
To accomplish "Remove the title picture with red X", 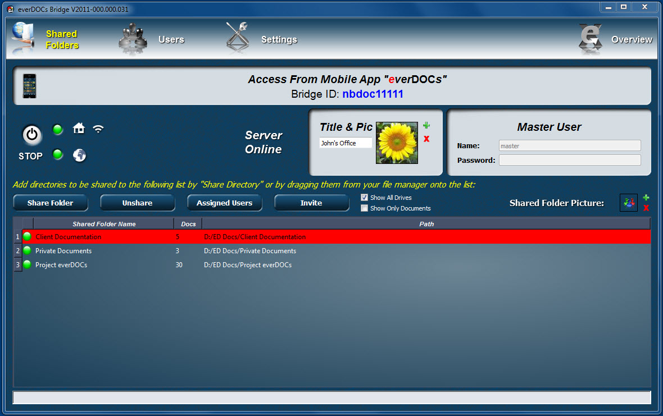I will pos(426,139).
